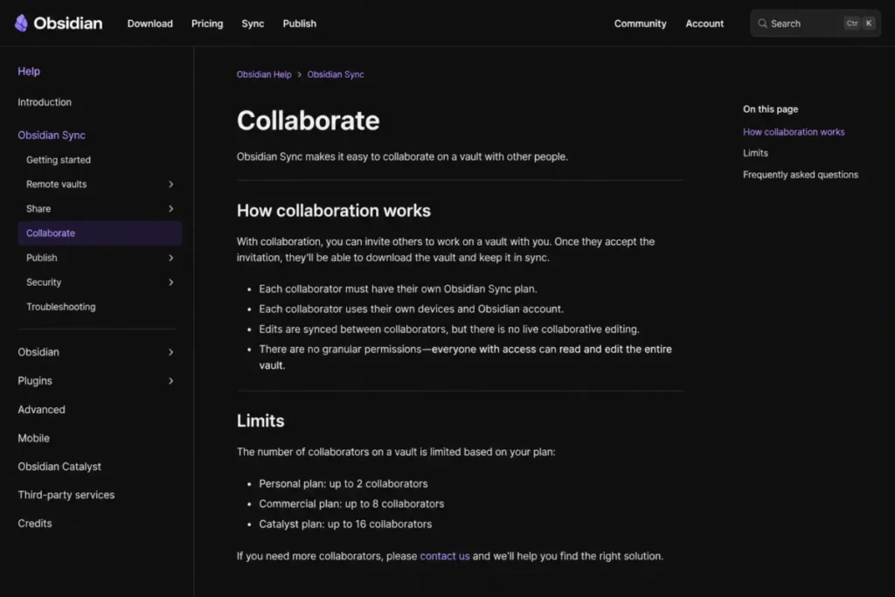Expand the Plugins section chevron
895x597 pixels.
click(x=170, y=381)
